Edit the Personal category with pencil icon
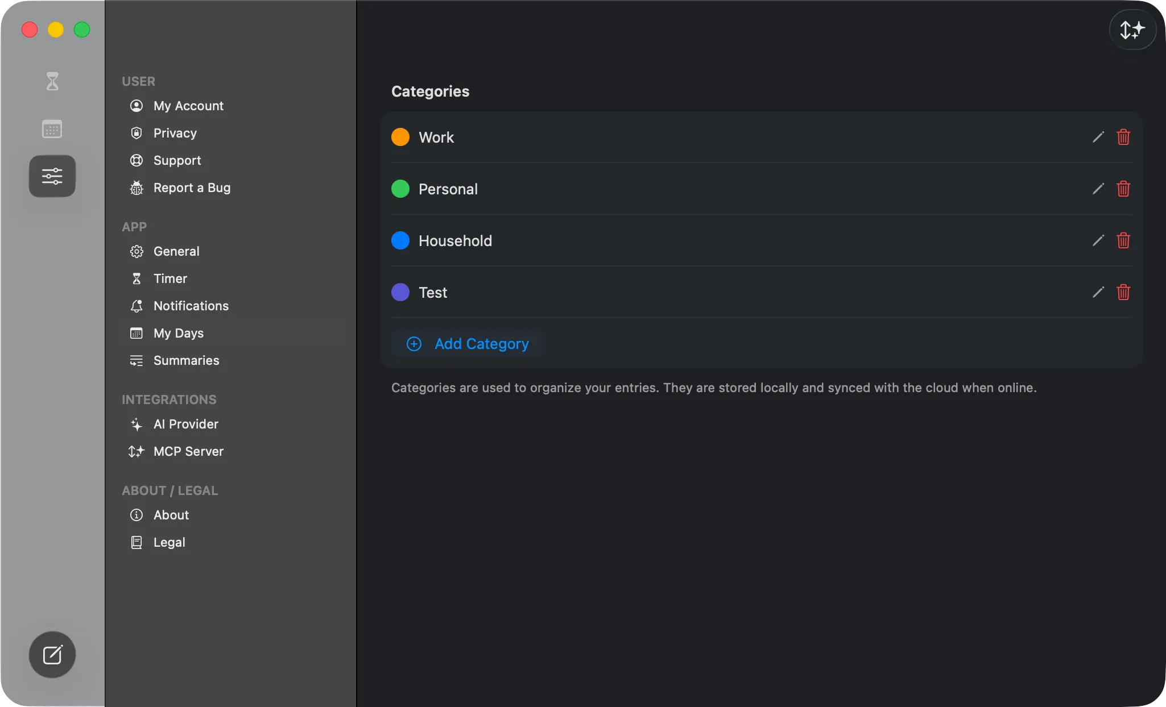Screen dimensions: 1166x707 point(1098,189)
